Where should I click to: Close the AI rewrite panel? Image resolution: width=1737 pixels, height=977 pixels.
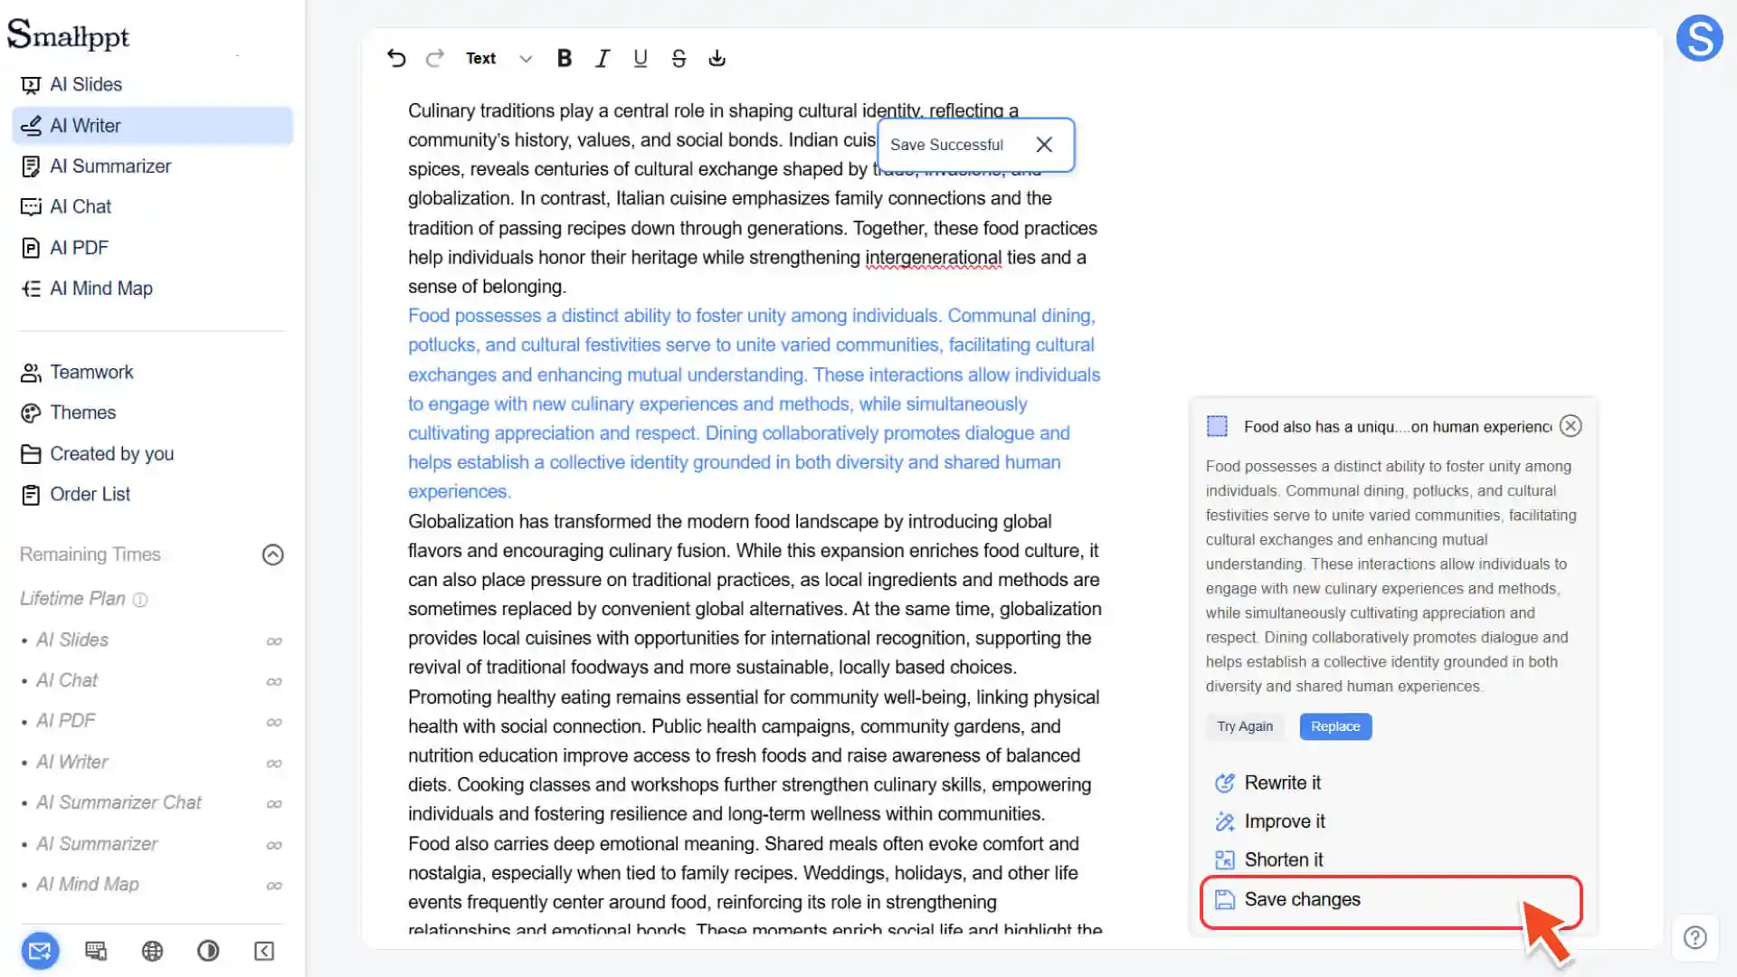click(x=1571, y=426)
